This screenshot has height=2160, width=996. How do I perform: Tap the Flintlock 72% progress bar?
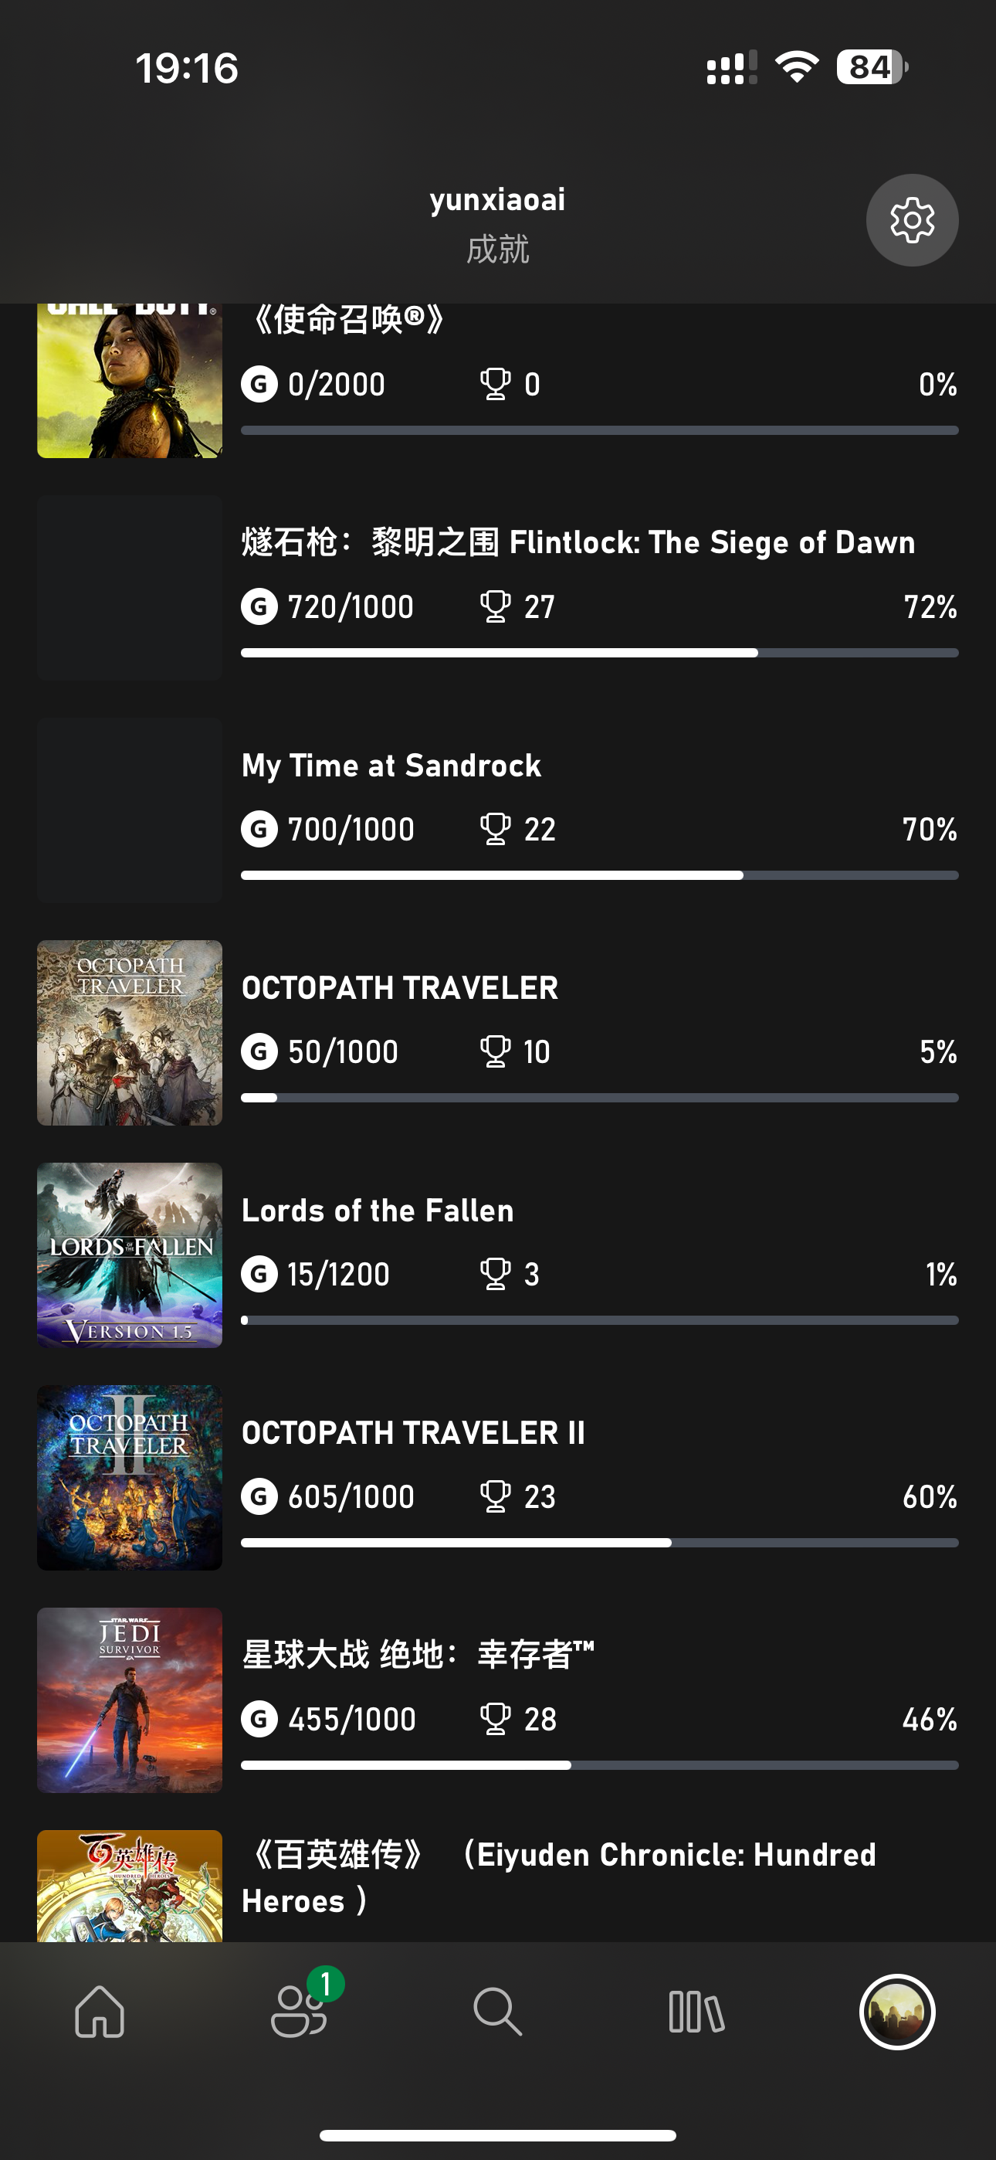(598, 652)
